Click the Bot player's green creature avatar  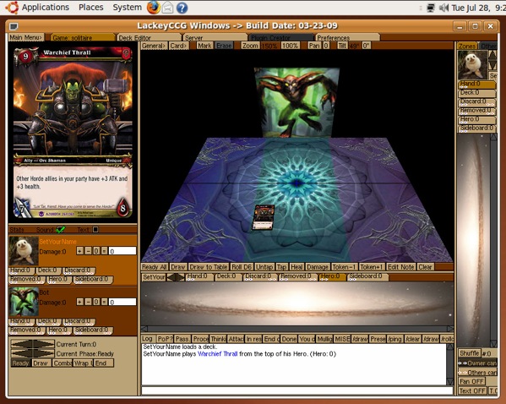point(24,302)
